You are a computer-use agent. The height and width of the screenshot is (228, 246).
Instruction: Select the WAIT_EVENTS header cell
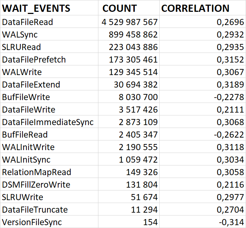click(36, 9)
